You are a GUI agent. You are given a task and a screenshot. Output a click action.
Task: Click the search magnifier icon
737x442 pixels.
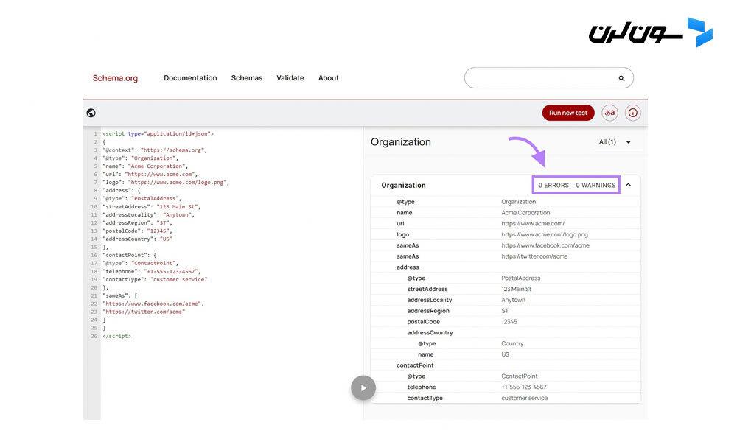[621, 78]
